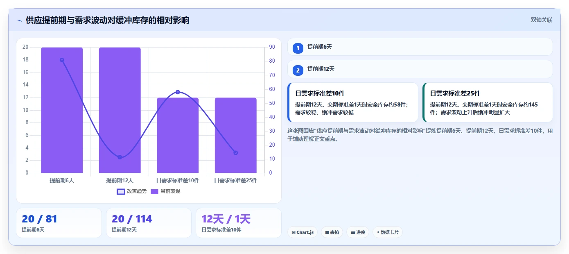Click the bar for 提前期12天
The height and width of the screenshot is (254, 569).
pos(120,110)
